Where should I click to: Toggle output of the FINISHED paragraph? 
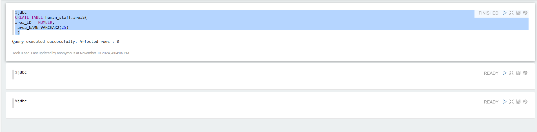(518, 13)
